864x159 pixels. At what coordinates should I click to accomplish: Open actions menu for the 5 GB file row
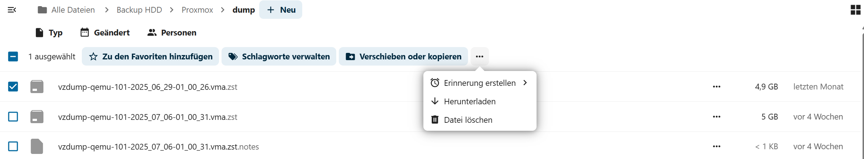click(716, 117)
